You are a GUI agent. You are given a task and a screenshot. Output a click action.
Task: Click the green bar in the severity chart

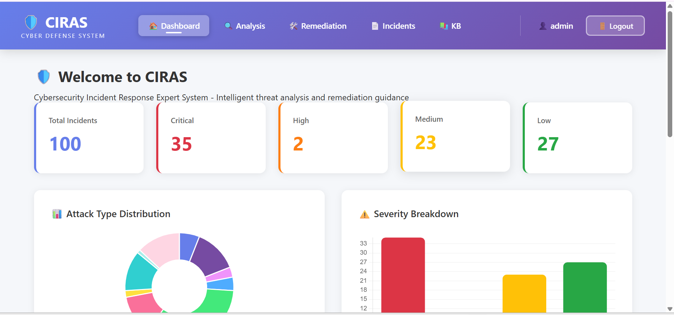point(585,287)
